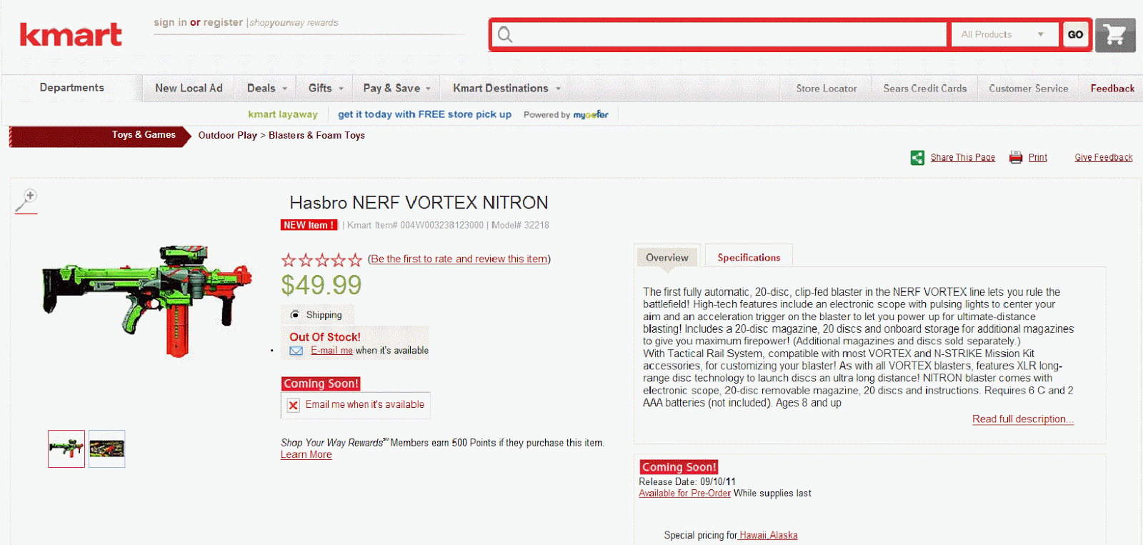Screen dimensions: 1143x545
Task: Click the Give Feedback link
Action: pyautogui.click(x=1103, y=157)
